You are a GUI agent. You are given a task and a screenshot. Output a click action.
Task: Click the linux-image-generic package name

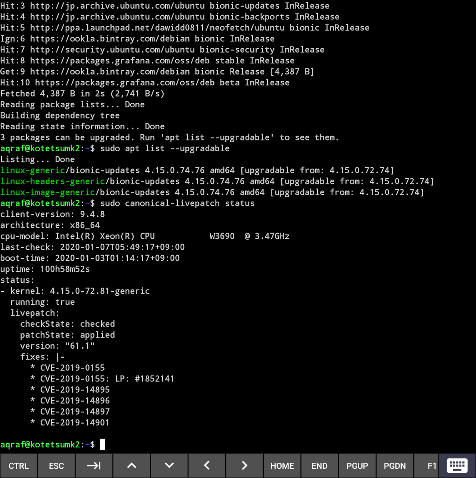[x=48, y=192]
